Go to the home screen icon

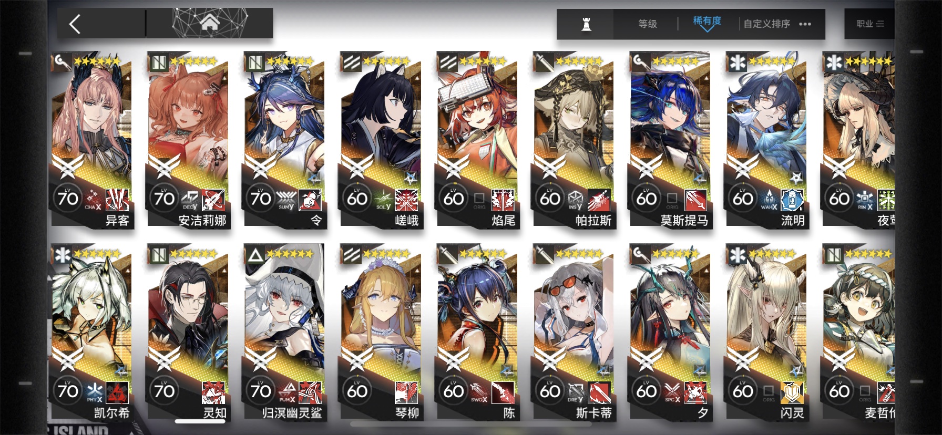pos(209,23)
